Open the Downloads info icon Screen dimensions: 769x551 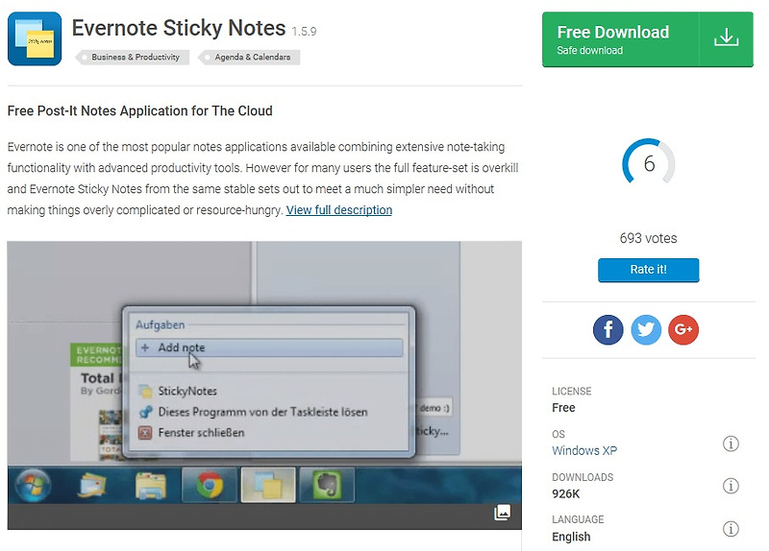731,486
